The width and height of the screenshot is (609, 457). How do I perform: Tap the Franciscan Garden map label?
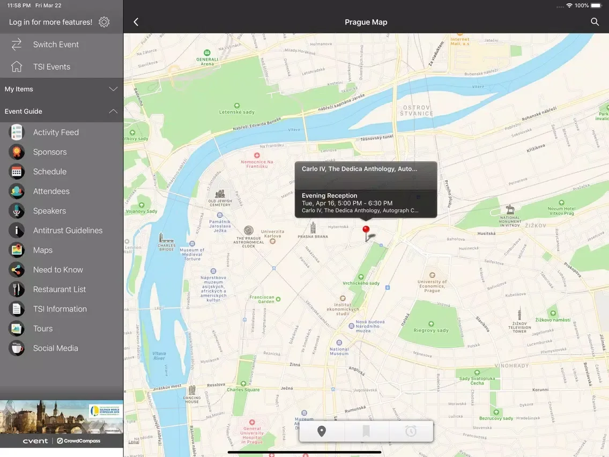(262, 299)
